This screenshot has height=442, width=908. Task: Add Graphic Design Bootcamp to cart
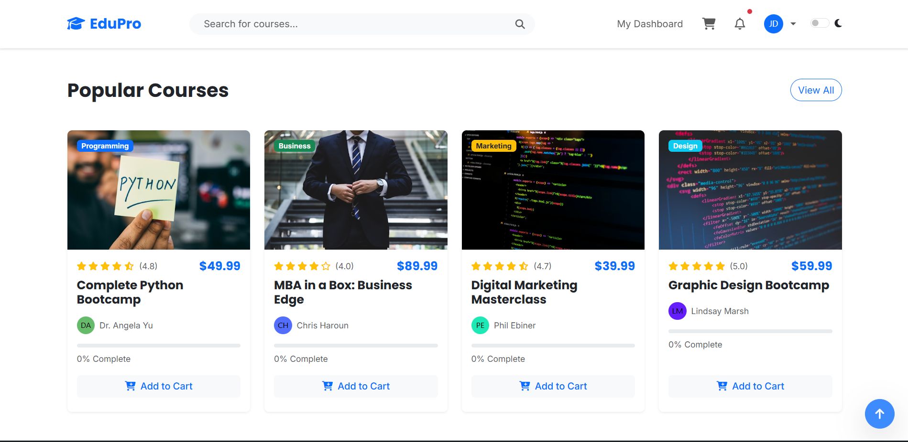point(750,386)
